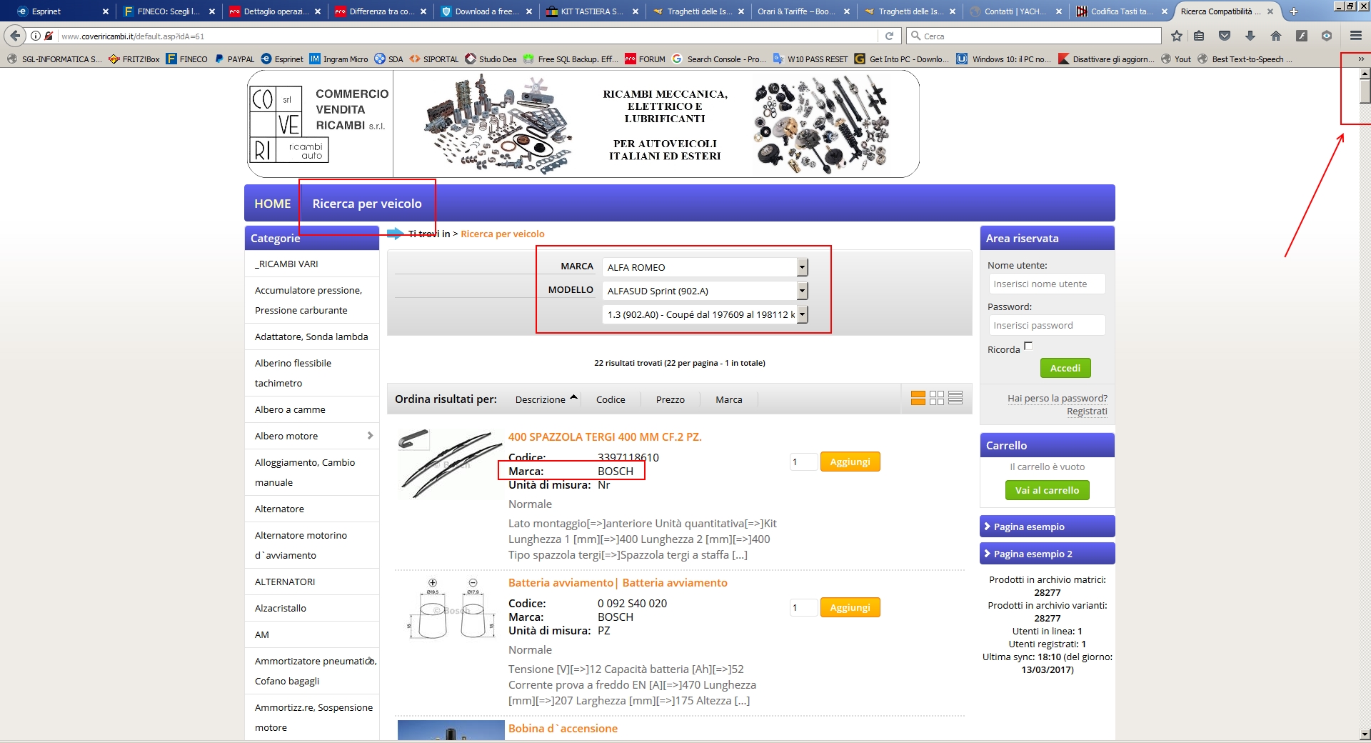The height and width of the screenshot is (743, 1371).
Task: Sort results by Codice
Action: [611, 399]
